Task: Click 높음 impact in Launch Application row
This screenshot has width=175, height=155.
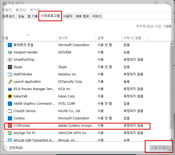Action: pyautogui.click(x=127, y=82)
